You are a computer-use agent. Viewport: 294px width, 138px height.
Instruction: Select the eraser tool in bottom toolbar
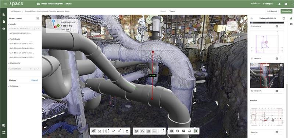(127, 131)
